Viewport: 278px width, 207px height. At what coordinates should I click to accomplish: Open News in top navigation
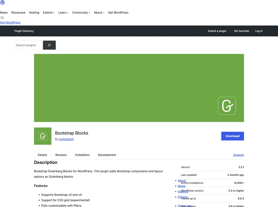click(x=4, y=13)
